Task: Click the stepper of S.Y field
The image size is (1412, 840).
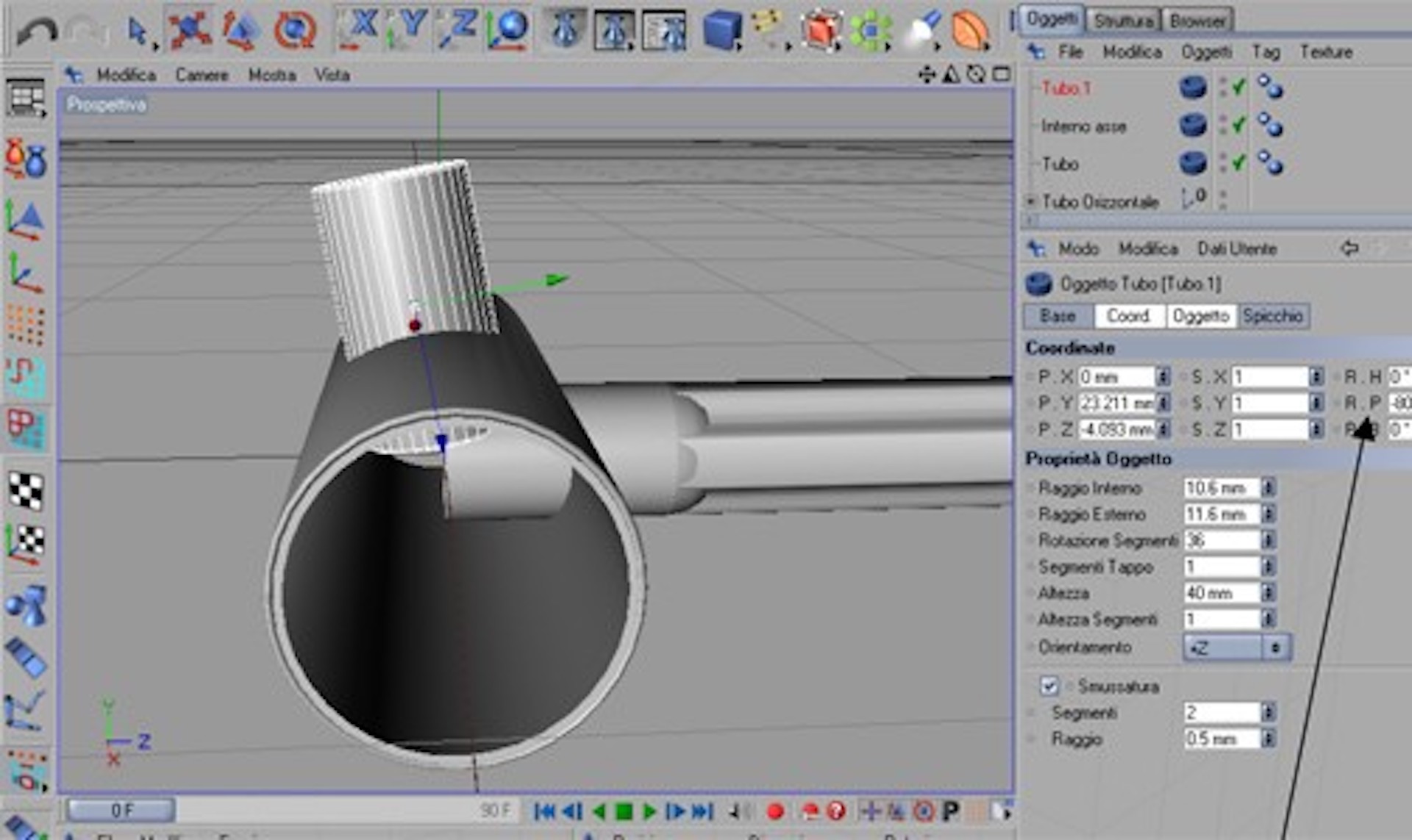Action: point(1316,403)
